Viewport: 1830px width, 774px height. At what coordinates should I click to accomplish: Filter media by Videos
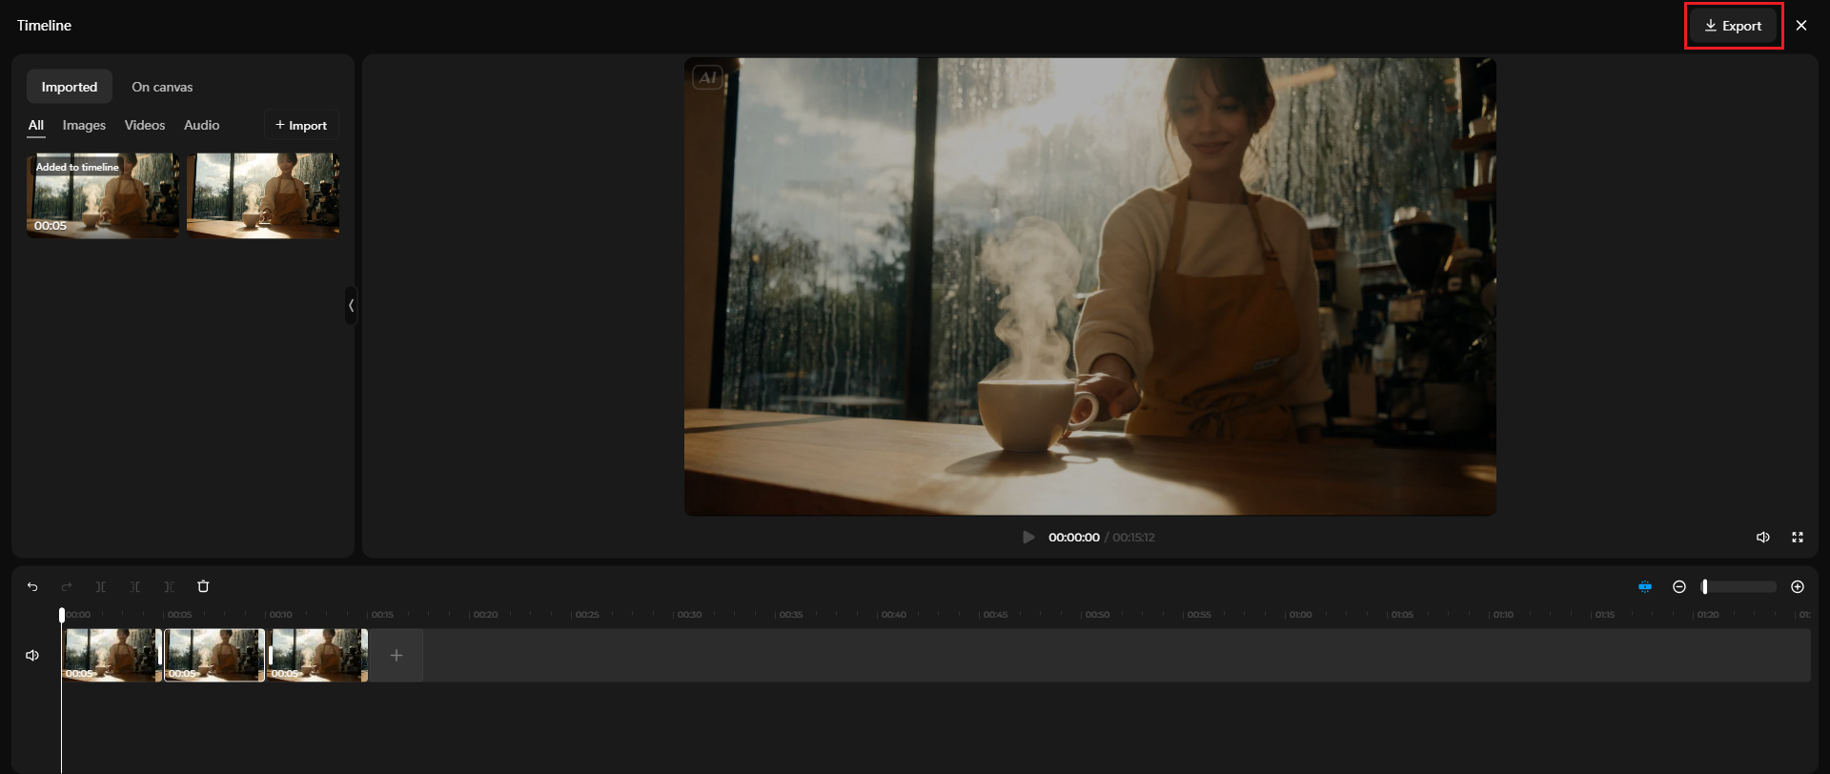pyautogui.click(x=145, y=126)
